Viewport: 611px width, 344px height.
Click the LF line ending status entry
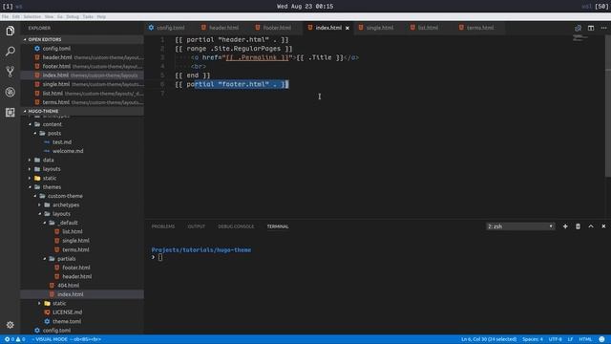570,339
